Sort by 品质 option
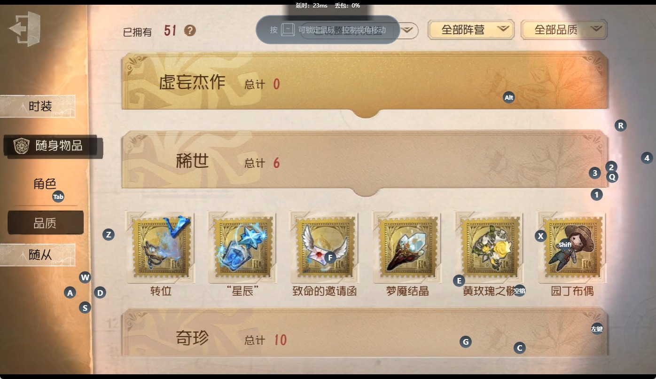This screenshot has height=379, width=656. [46, 222]
